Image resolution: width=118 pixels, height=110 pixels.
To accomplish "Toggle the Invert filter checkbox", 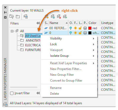I will click(x=12, y=93).
